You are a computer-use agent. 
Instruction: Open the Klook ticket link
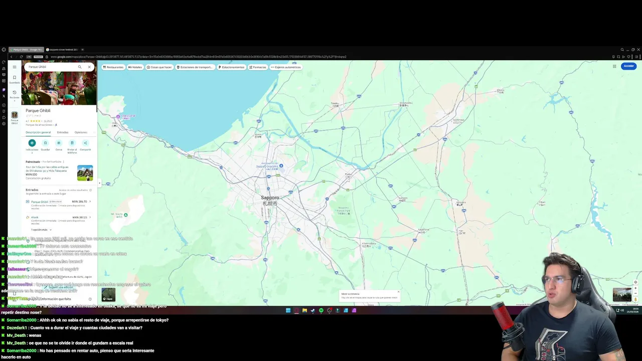35,217
